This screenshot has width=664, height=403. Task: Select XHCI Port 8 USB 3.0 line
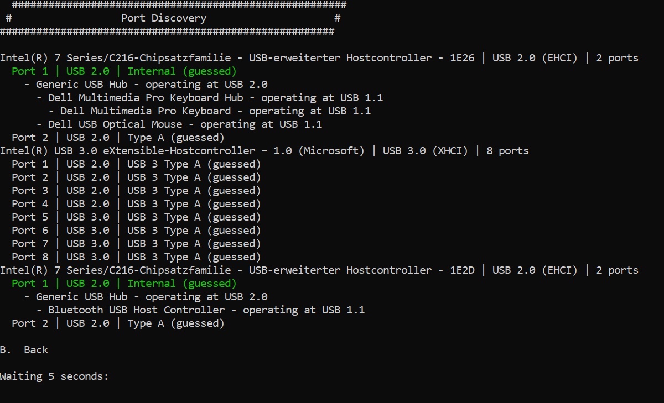pos(136,257)
